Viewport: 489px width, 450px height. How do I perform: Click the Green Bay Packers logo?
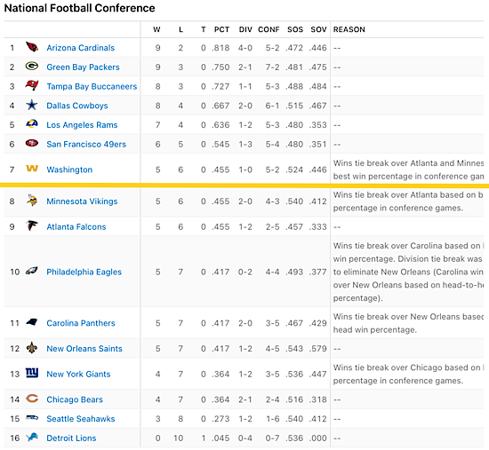tap(32, 67)
